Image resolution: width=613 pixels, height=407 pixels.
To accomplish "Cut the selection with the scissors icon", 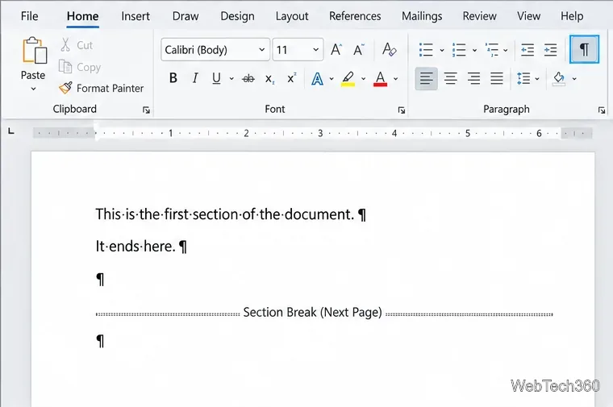I will [65, 45].
